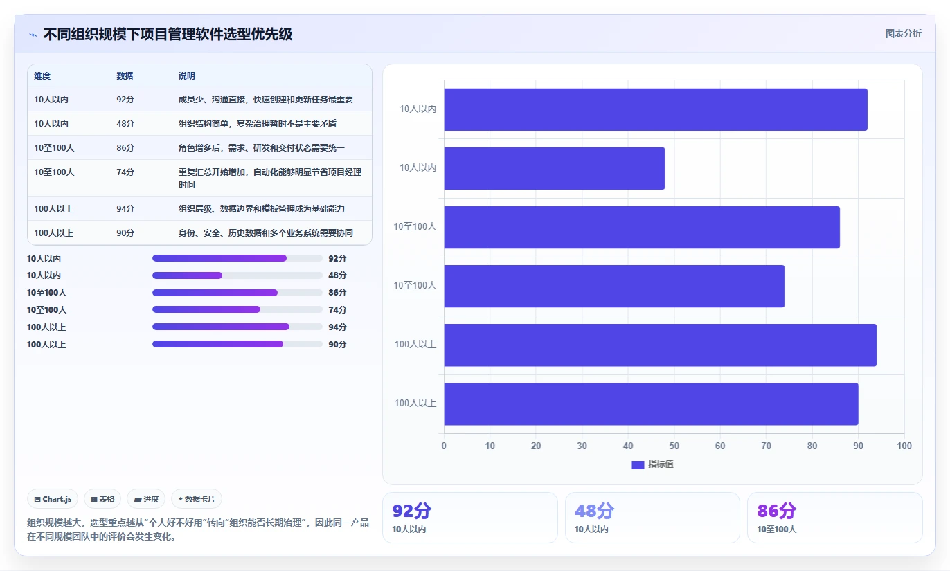Click the chart bar reaching 86
The width and height of the screenshot is (950, 571).
[x=642, y=227]
